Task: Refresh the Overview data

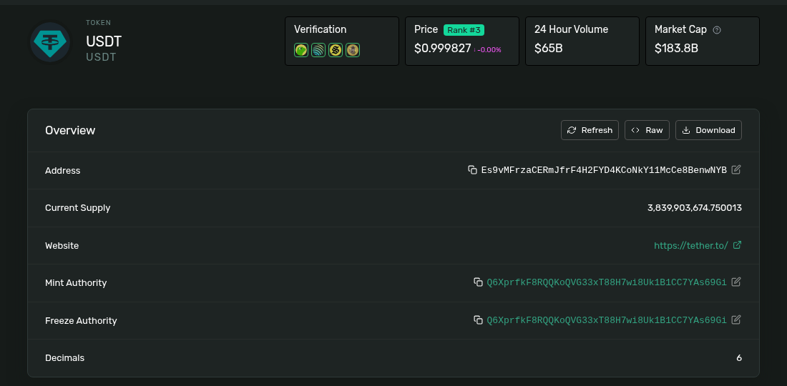Action: point(590,130)
